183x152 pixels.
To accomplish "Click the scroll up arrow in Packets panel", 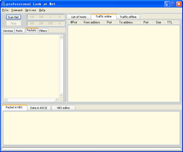I will 61,37.
